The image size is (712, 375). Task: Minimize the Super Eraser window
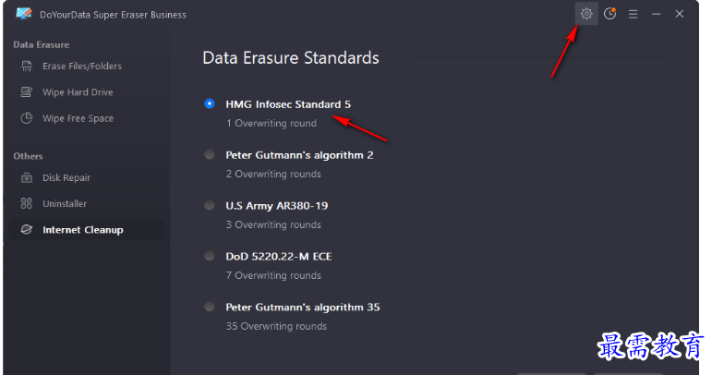pos(657,14)
